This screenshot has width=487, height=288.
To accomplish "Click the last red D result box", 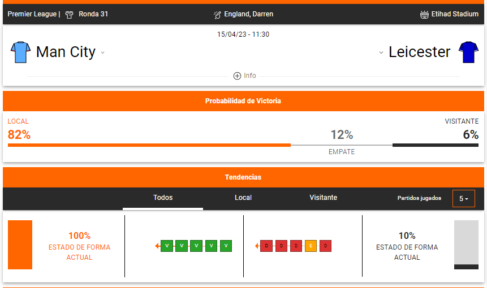I will point(325,246).
